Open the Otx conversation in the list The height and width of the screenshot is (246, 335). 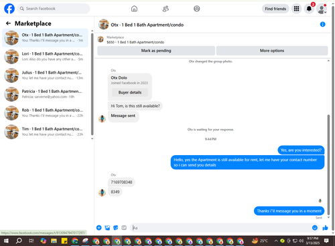coord(46,37)
